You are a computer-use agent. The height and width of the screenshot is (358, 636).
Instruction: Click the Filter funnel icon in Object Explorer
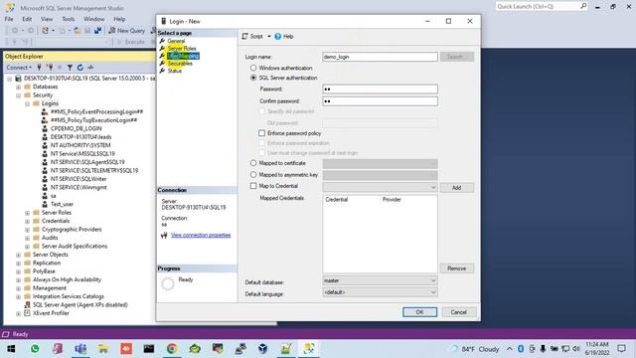click(70, 68)
